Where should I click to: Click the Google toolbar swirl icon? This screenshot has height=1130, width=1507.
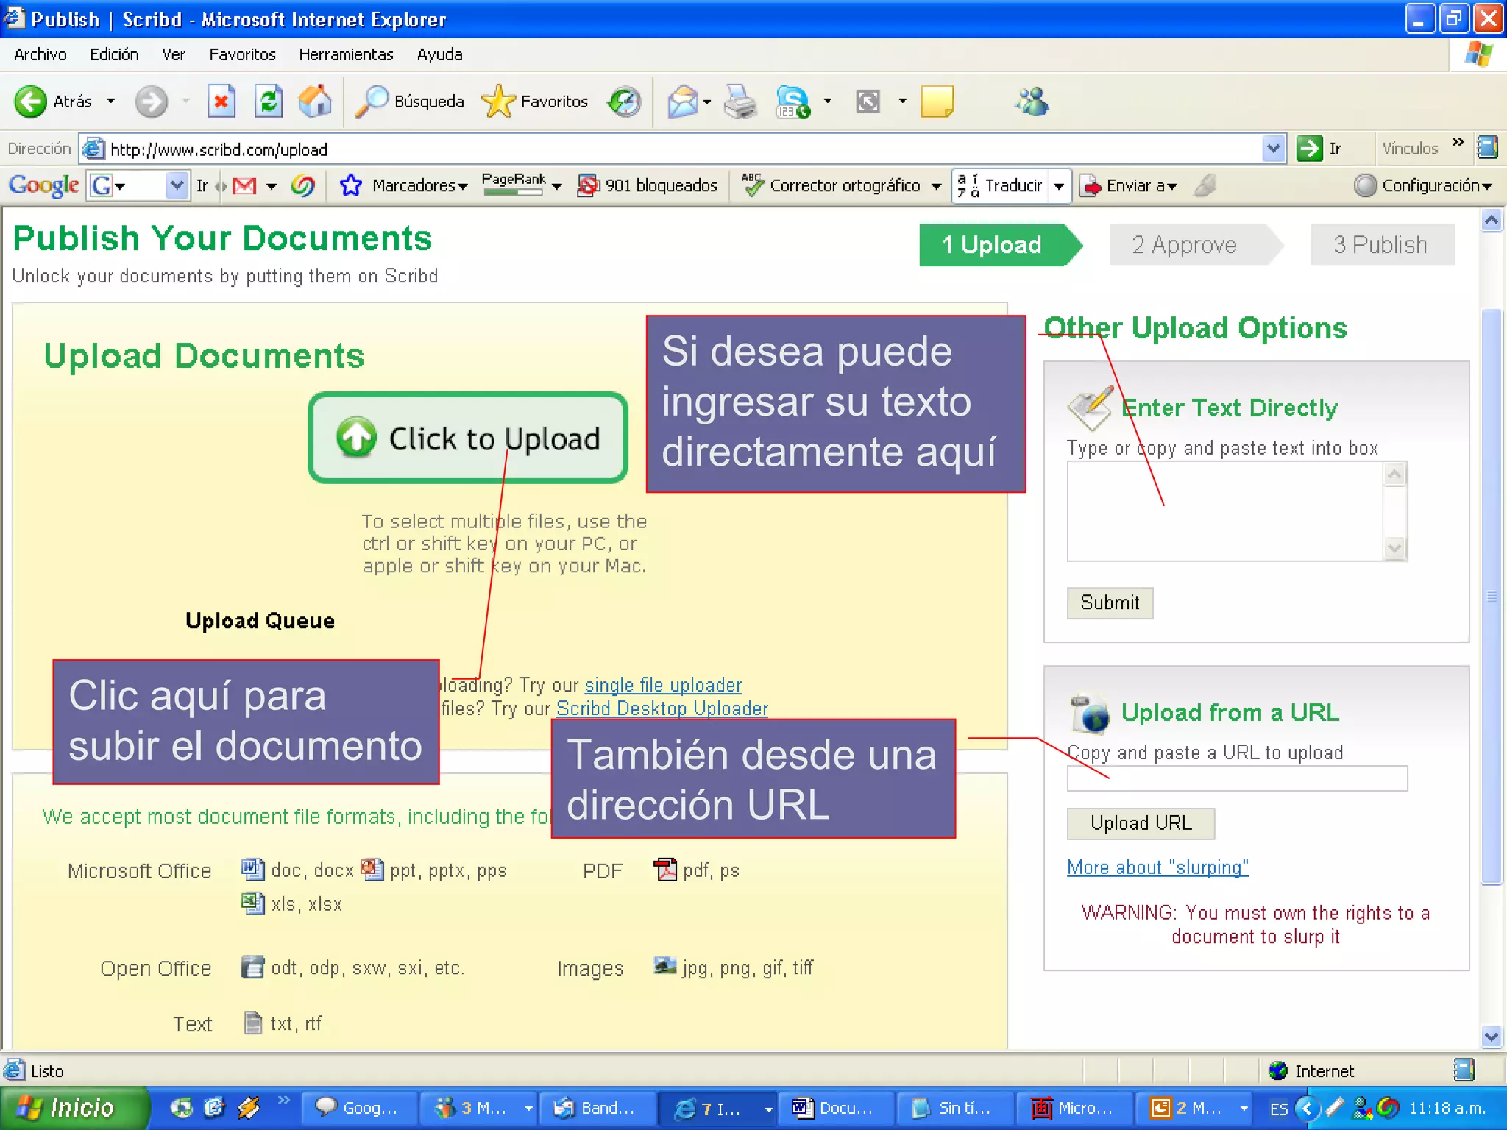click(x=302, y=185)
